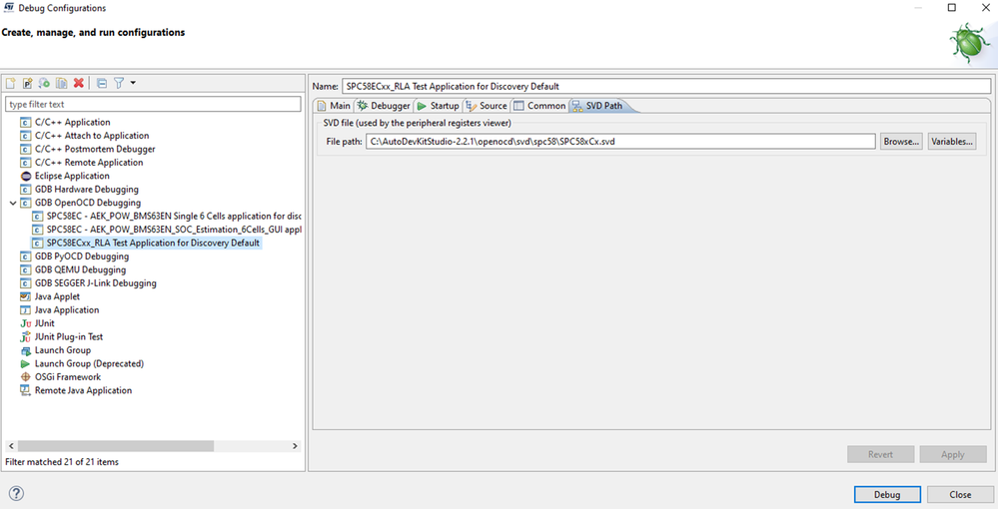Select the SVD Path tab
Viewport: 998px width, 509px height.
point(598,106)
